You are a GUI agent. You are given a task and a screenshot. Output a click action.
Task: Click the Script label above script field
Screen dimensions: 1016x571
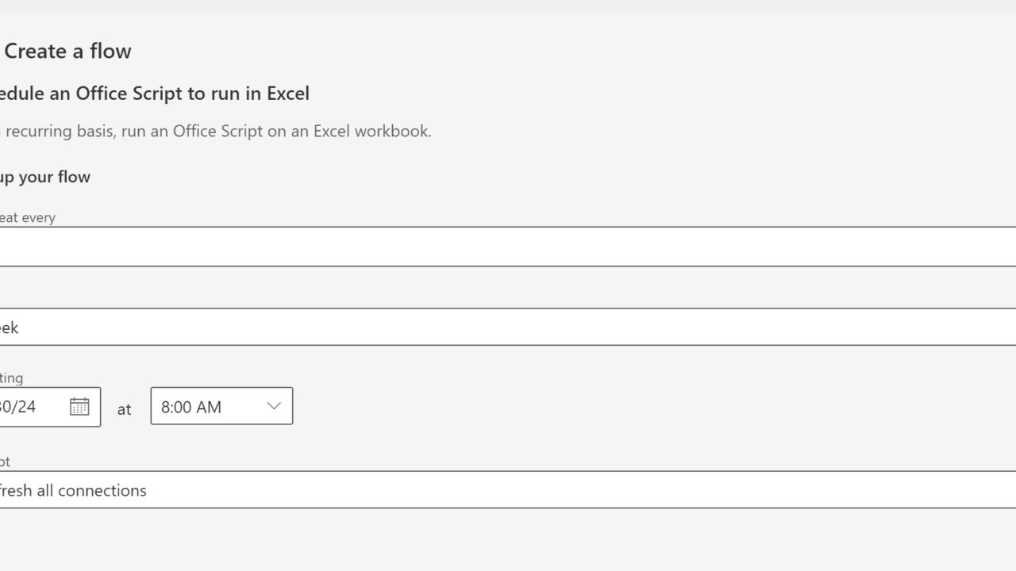[5, 462]
